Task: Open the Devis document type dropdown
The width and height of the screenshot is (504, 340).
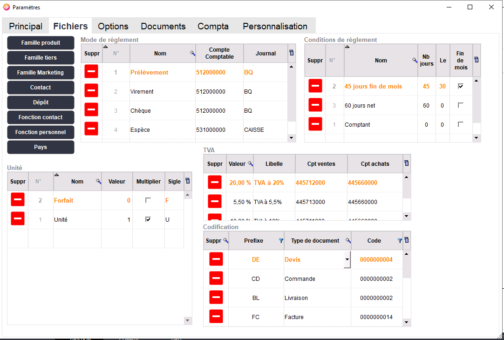Action: 347,259
